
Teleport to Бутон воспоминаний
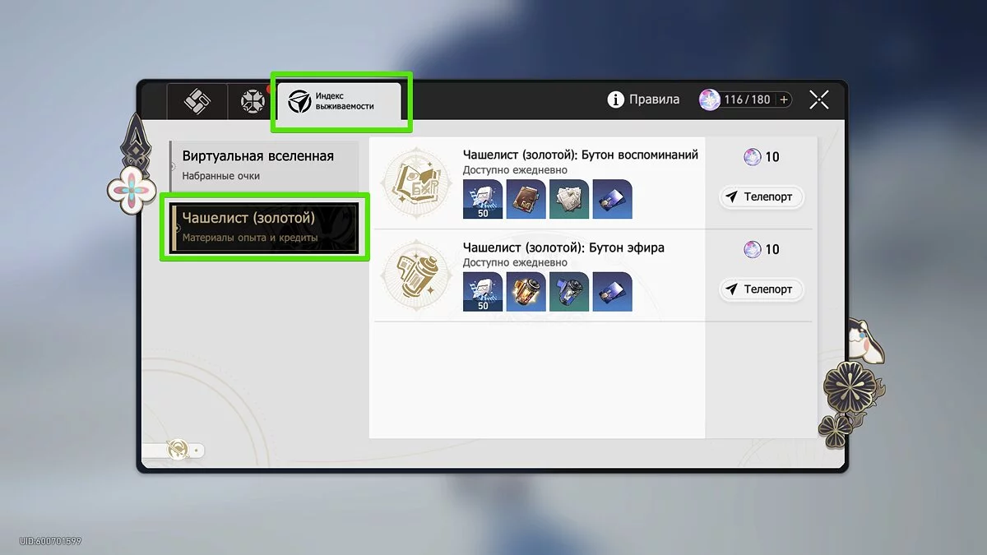click(761, 197)
